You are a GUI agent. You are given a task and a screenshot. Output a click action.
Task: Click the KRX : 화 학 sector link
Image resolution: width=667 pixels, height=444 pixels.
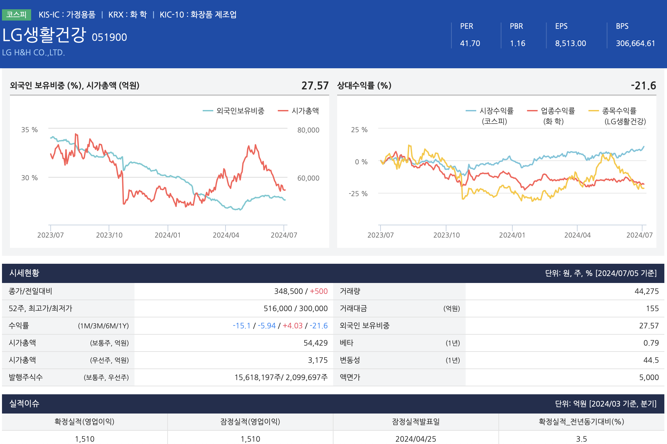coord(128,15)
